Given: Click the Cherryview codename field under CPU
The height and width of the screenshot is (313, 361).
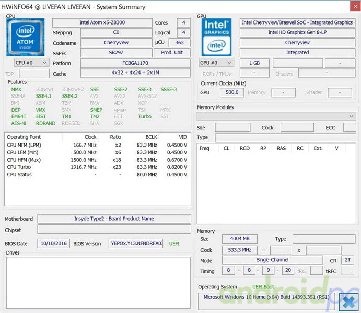Looking at the screenshot, I should pyautogui.click(x=117, y=42).
